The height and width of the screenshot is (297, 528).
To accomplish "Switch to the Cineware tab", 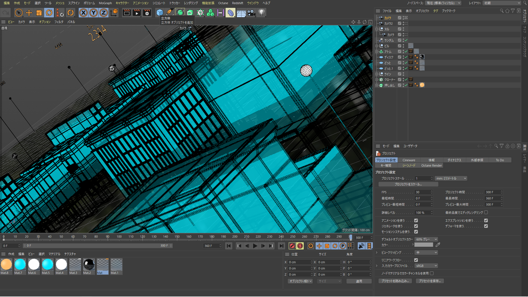I will (x=409, y=160).
